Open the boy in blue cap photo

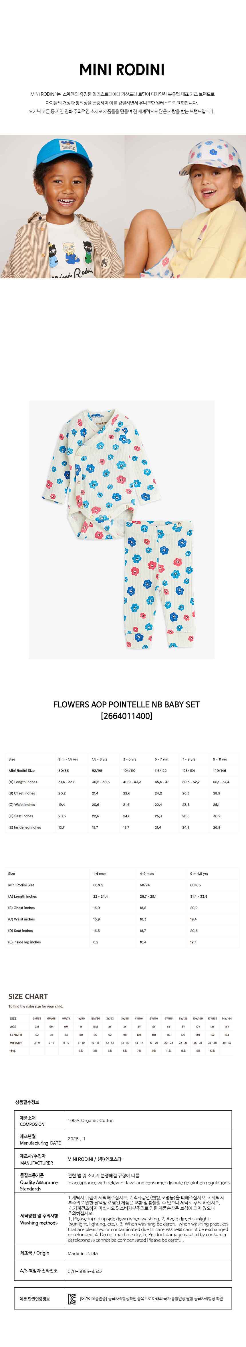[62, 207]
